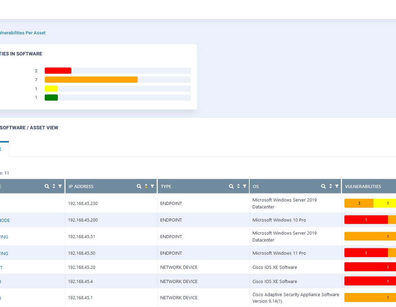
Task: Click NETWORK DEVICE type for 192.168.45.1
Action: pos(179,298)
